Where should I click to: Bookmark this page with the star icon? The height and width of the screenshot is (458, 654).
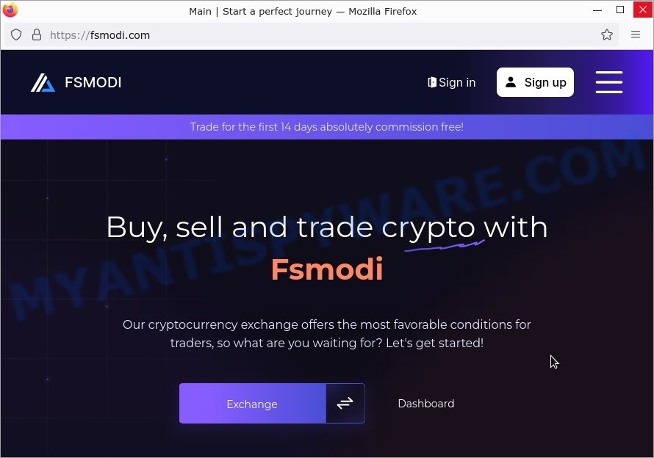[x=606, y=34]
